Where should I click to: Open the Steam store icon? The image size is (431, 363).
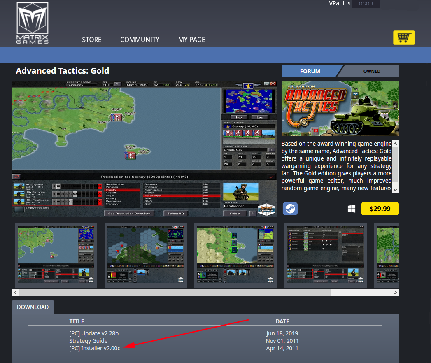point(290,209)
